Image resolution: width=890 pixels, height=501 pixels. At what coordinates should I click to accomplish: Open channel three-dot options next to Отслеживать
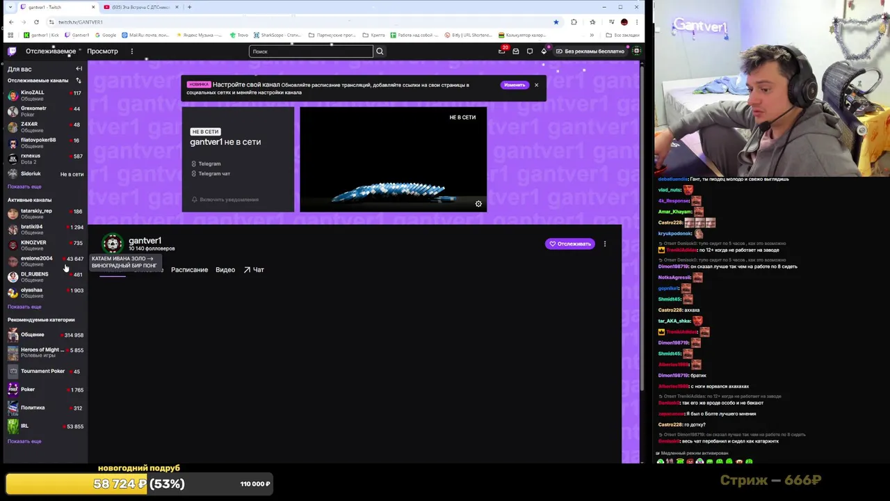tap(605, 244)
